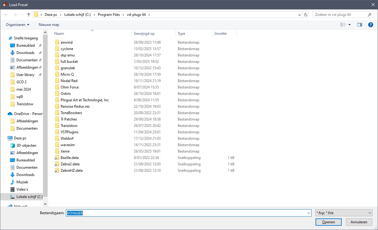Image resolution: width=378 pixels, height=230 pixels.
Task: Expand Bestandsnaam history dropdown arrow
Action: (308, 213)
